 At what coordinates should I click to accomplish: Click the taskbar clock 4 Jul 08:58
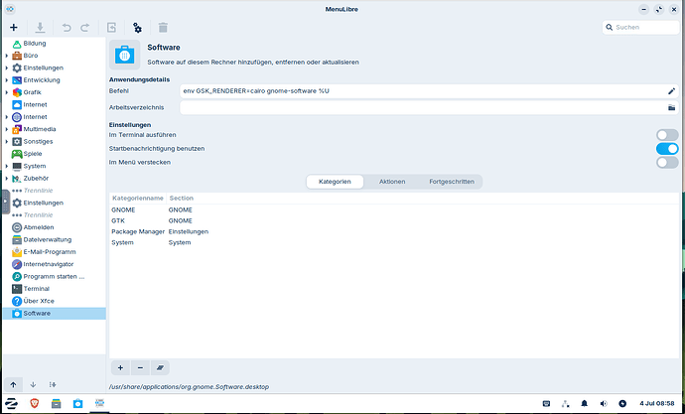pos(656,403)
